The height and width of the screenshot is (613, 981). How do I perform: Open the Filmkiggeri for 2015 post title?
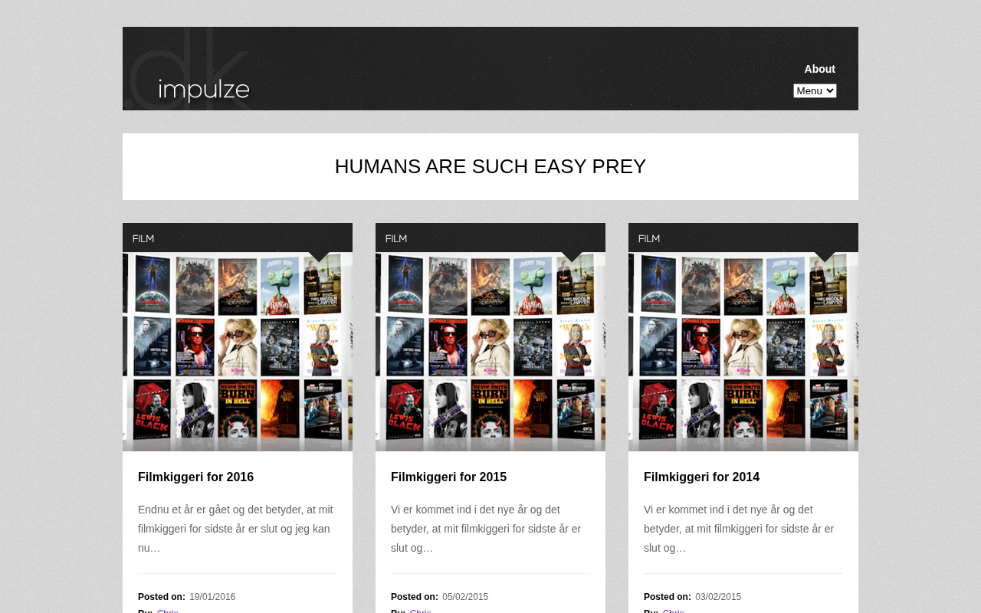pos(448,477)
